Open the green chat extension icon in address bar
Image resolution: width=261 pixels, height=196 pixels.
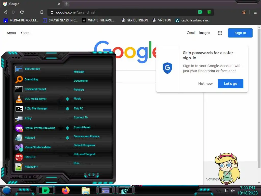tap(200, 12)
